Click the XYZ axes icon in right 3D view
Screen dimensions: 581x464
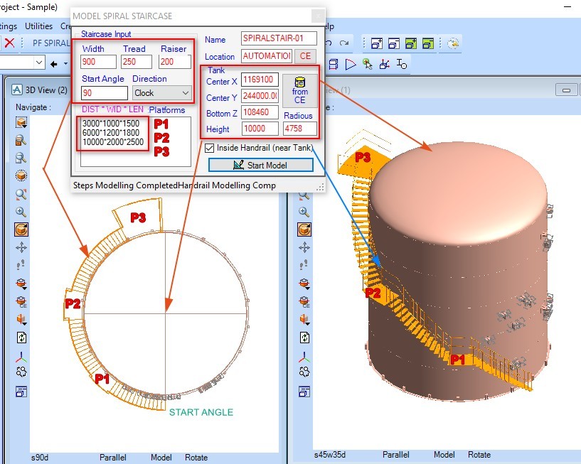click(304, 356)
